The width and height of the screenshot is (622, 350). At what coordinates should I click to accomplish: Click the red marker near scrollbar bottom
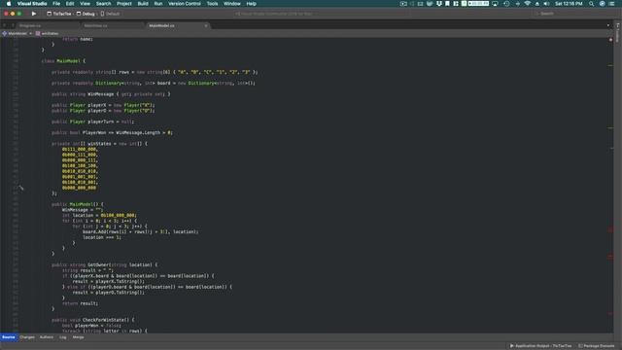point(610,313)
